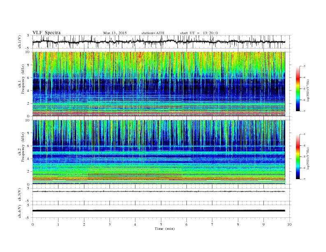Click the '-5' tick on ch.1 colorbar

pyautogui.click(x=304, y=89)
